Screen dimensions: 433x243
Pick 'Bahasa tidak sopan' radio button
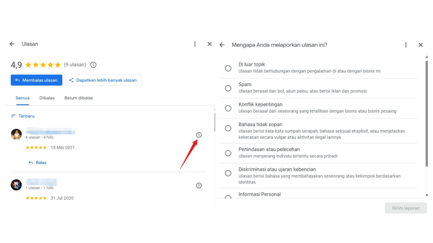tap(228, 128)
